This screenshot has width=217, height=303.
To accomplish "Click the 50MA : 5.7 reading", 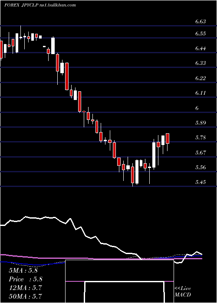I will [25, 296].
